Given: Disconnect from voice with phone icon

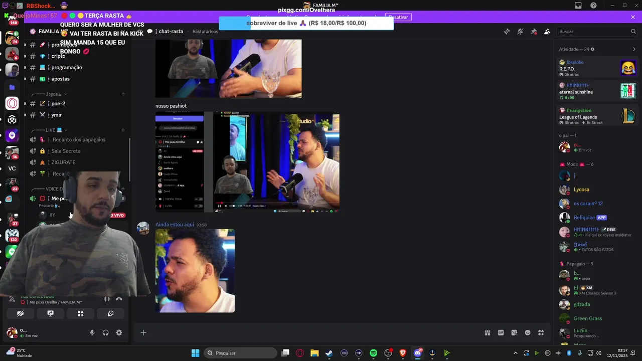Looking at the screenshot, I should point(119,299).
